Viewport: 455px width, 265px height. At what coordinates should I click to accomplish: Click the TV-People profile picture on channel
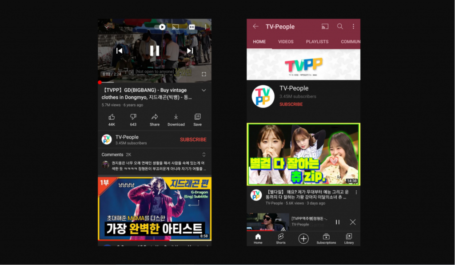click(263, 96)
